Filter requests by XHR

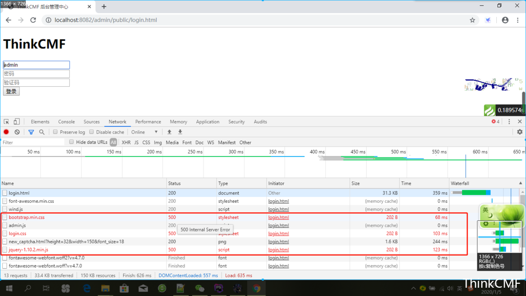pos(126,142)
